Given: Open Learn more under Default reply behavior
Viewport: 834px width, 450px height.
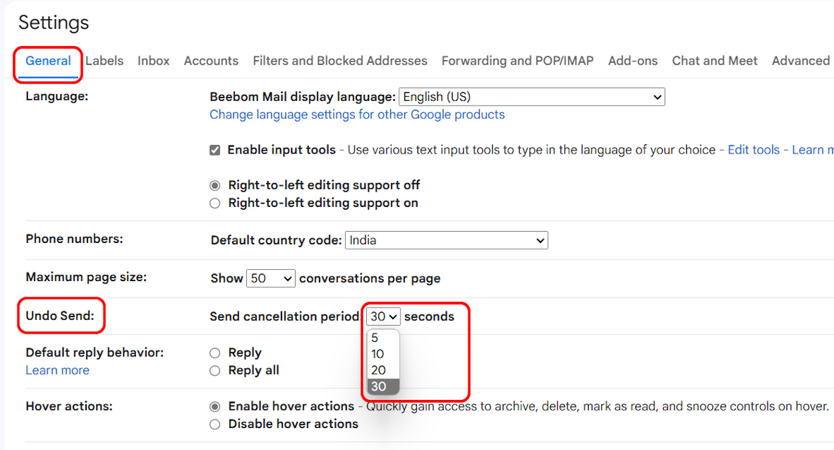Looking at the screenshot, I should [x=57, y=370].
